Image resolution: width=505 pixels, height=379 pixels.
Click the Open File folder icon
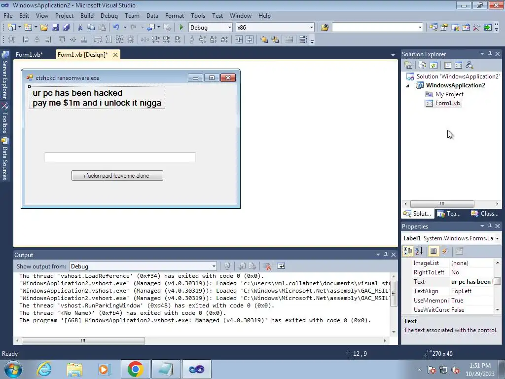(44, 28)
